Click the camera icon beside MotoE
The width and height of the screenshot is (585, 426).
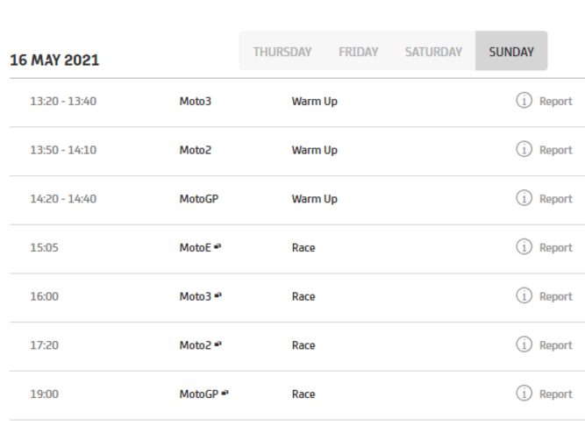[218, 247]
